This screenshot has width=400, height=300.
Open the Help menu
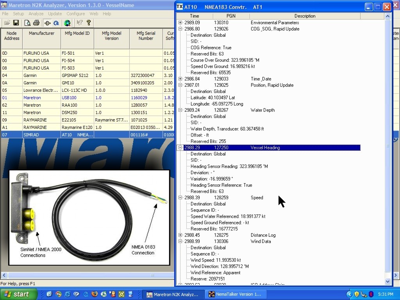pyautogui.click(x=107, y=14)
